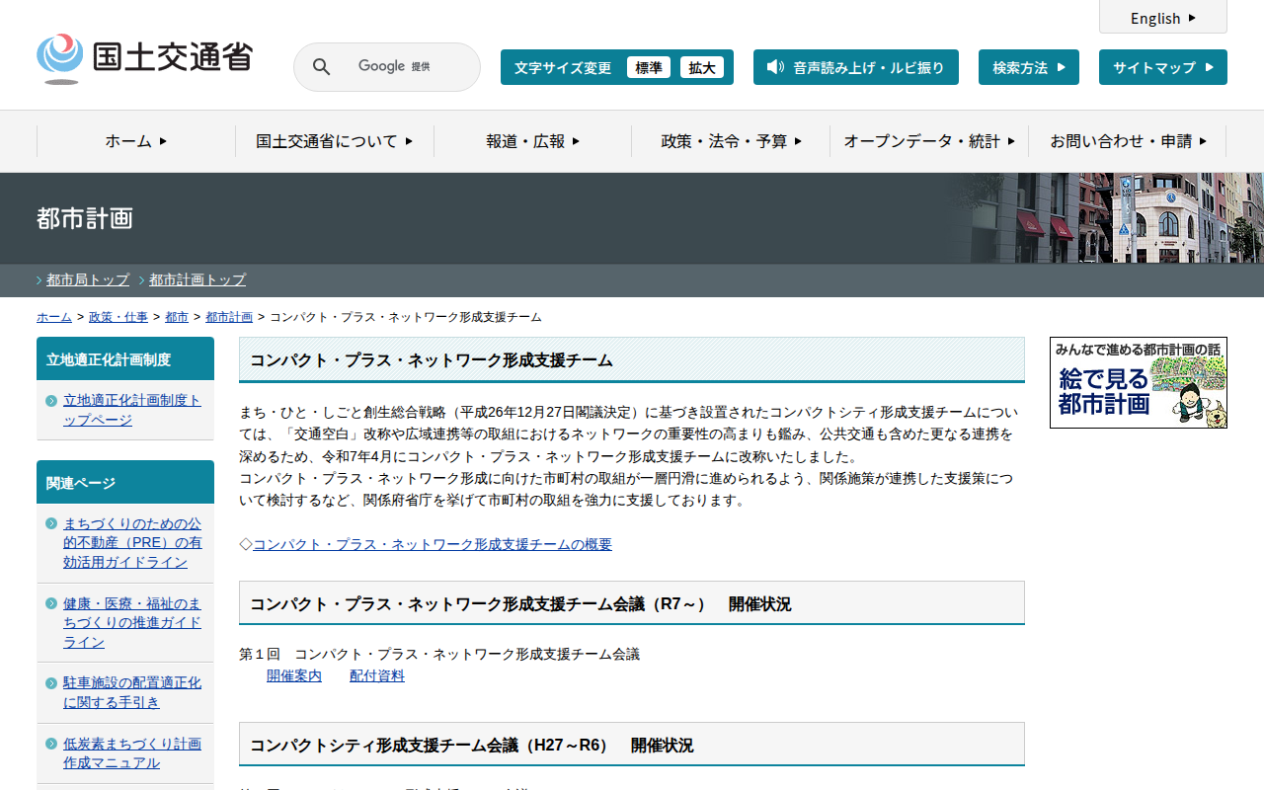Click bullet icon beside 健康・医療・福祉
This screenshot has width=1264, height=790.
(51, 603)
